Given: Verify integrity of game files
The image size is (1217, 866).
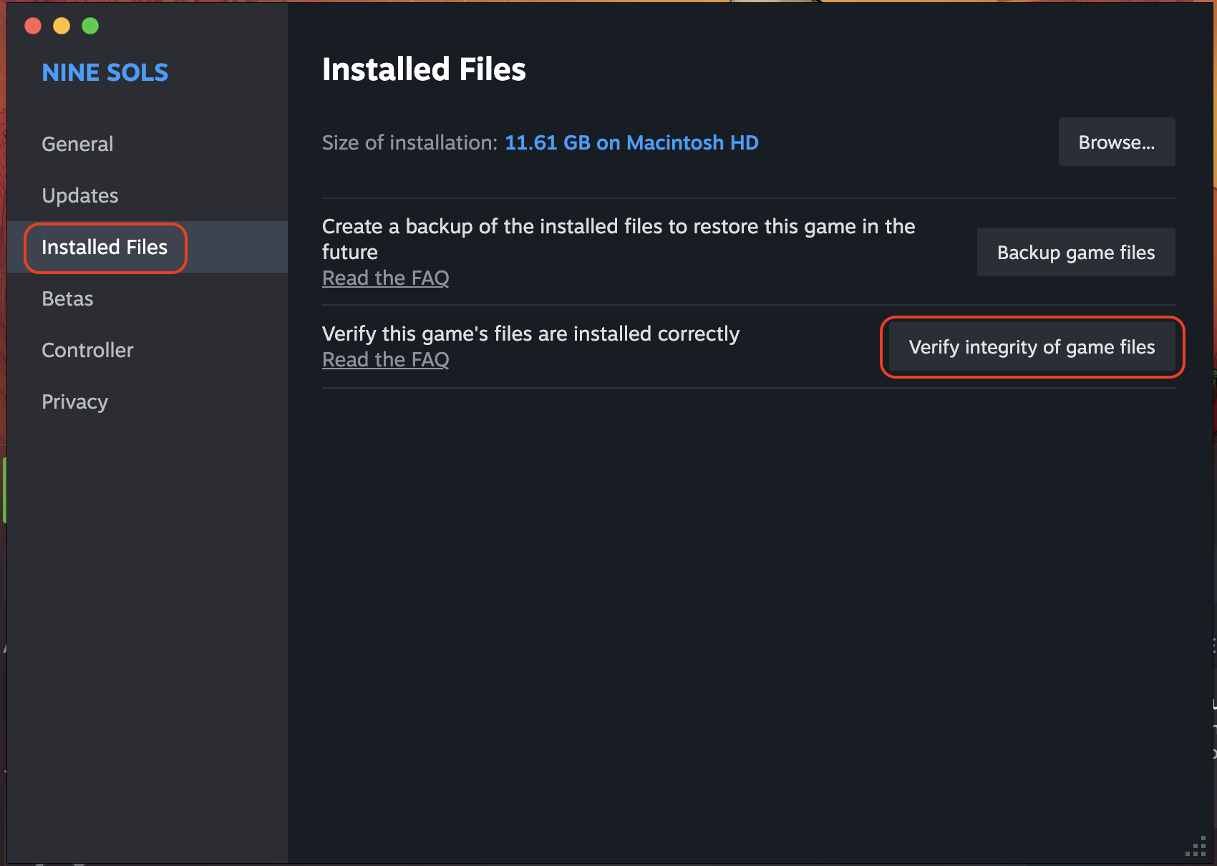Looking at the screenshot, I should 1032,347.
